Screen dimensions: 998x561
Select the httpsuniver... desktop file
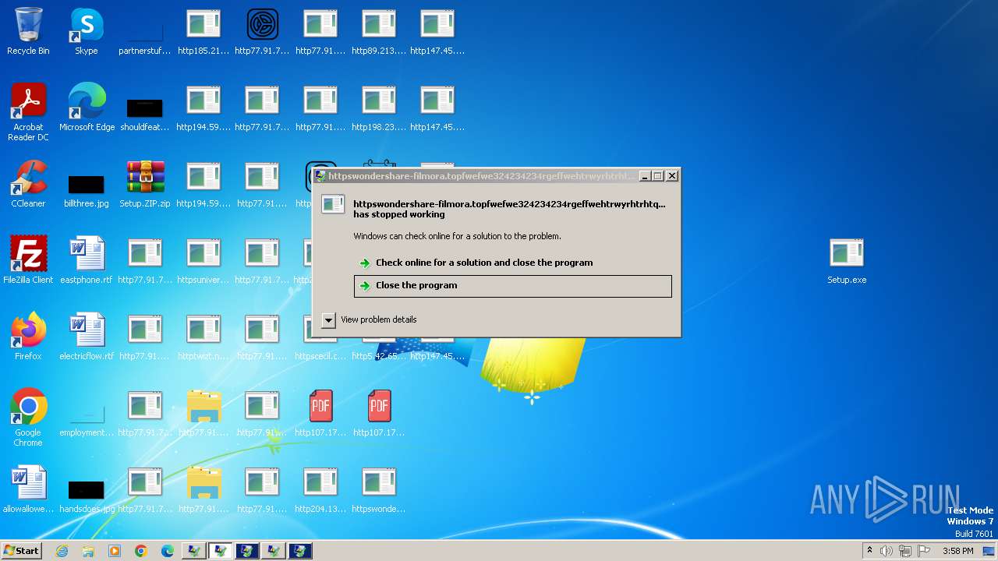point(203,261)
